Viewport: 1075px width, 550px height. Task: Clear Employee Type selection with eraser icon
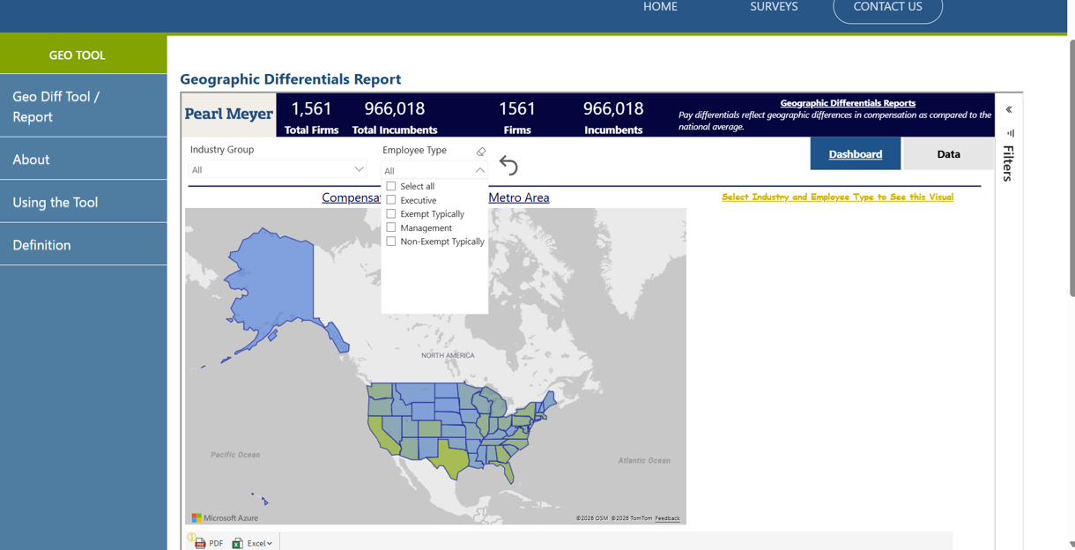481,152
